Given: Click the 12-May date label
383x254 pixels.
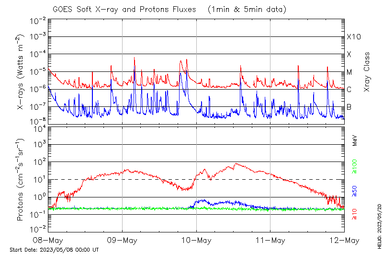Looking at the screenshot, I should click(x=344, y=240).
